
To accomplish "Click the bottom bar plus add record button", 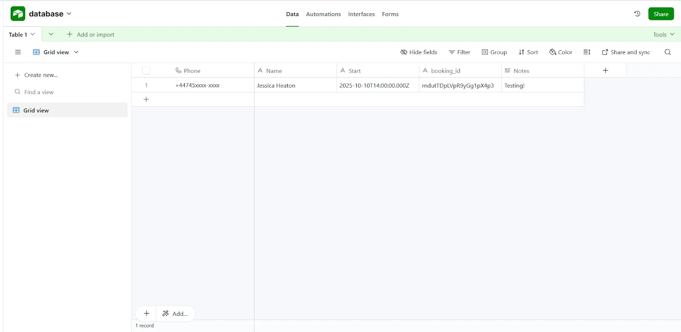I will pyautogui.click(x=146, y=313).
